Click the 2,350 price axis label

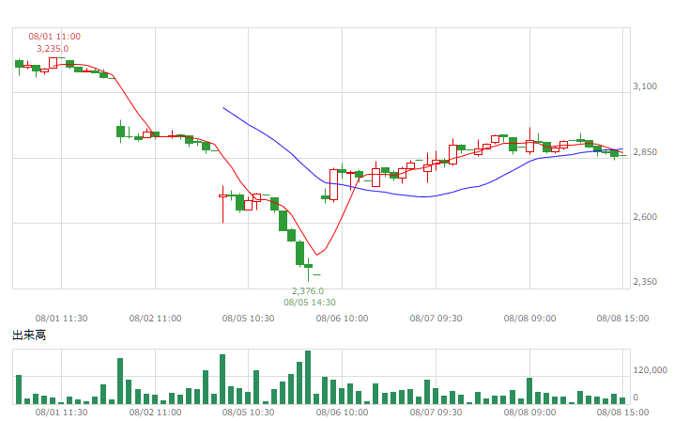(645, 282)
